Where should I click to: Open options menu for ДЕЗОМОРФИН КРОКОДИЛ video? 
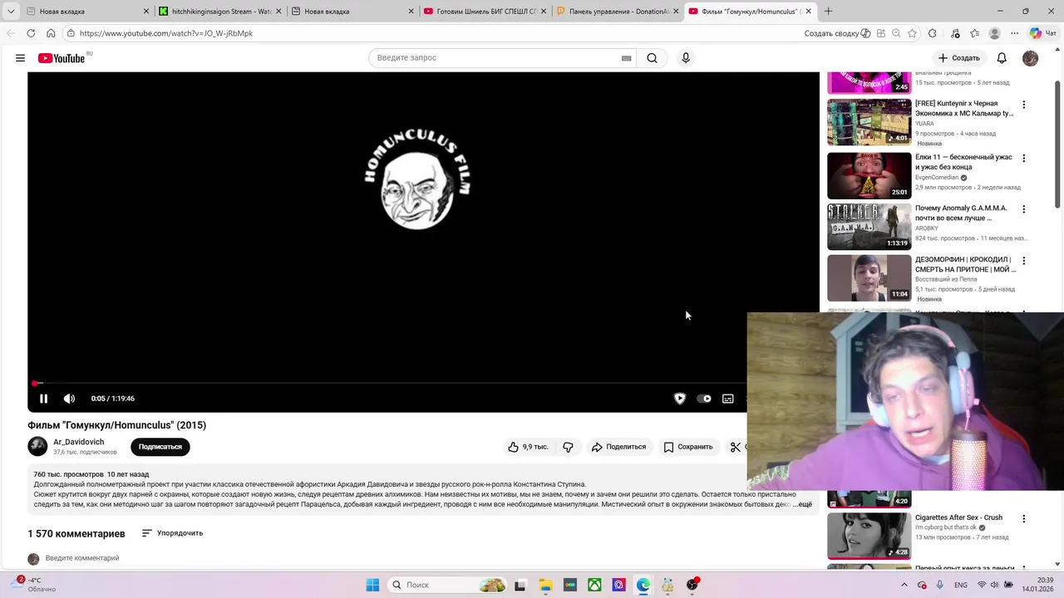(1023, 261)
